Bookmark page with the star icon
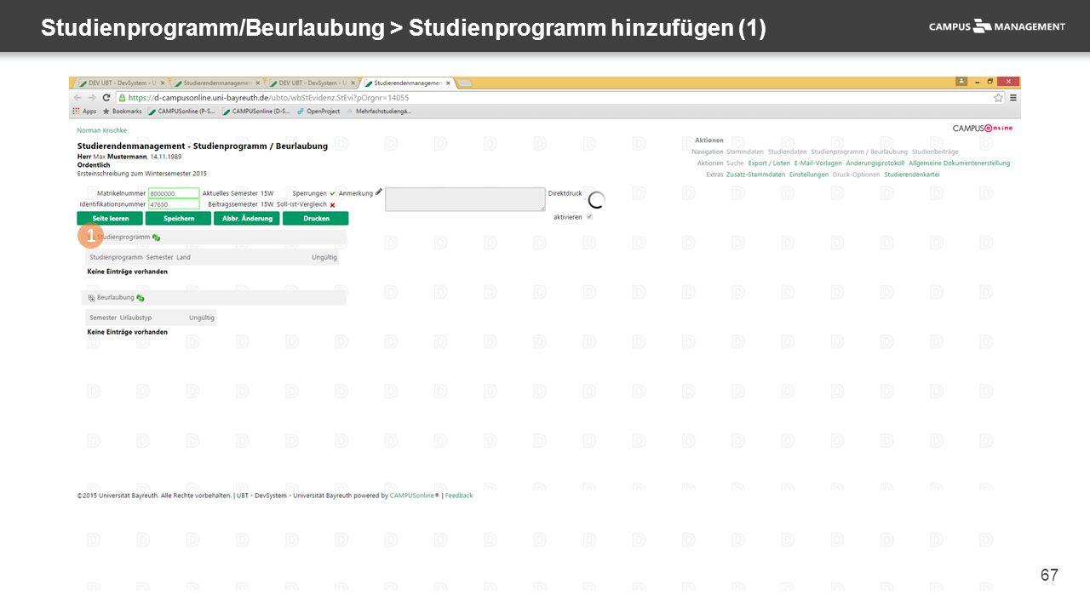 [x=998, y=97]
